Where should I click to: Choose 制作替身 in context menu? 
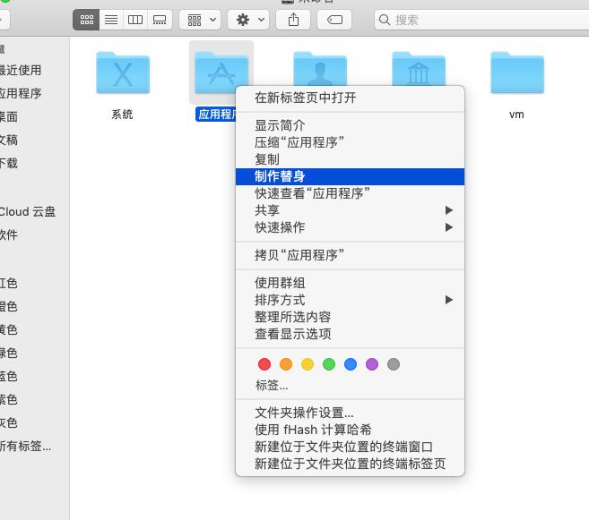coord(351,176)
